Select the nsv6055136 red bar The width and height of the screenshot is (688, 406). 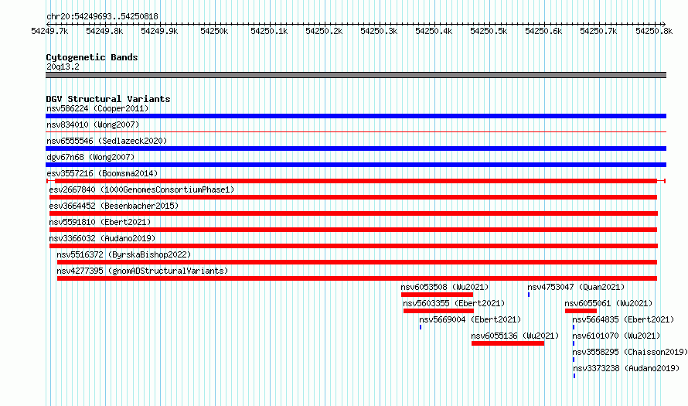point(508,343)
